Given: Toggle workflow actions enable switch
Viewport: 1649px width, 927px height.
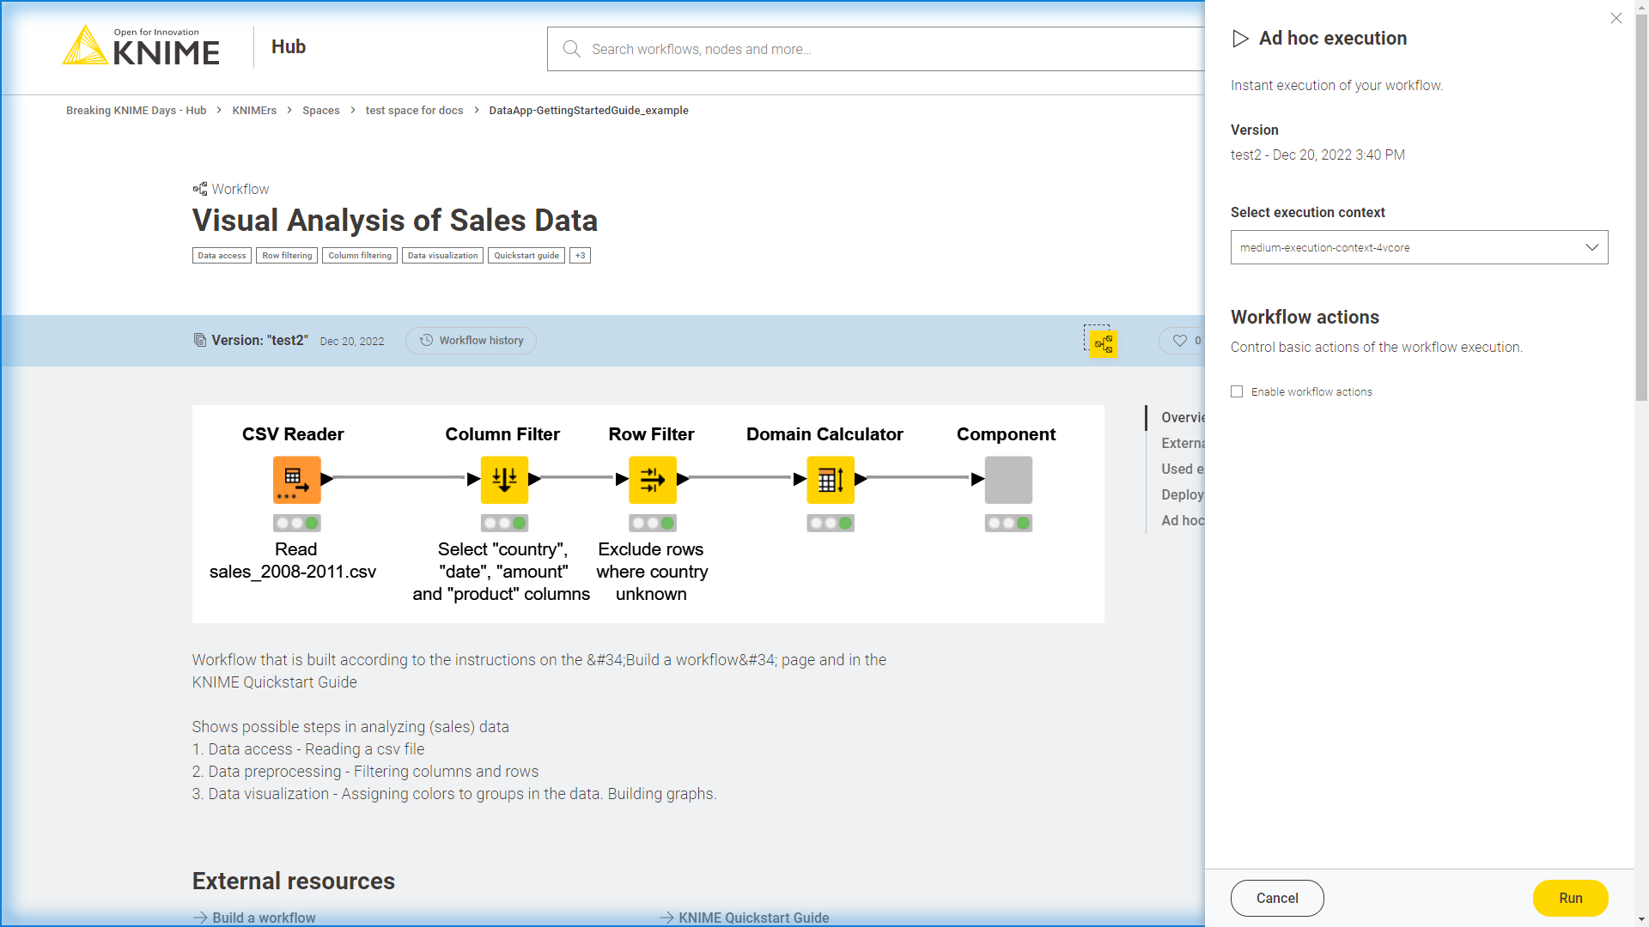Looking at the screenshot, I should coord(1236,391).
